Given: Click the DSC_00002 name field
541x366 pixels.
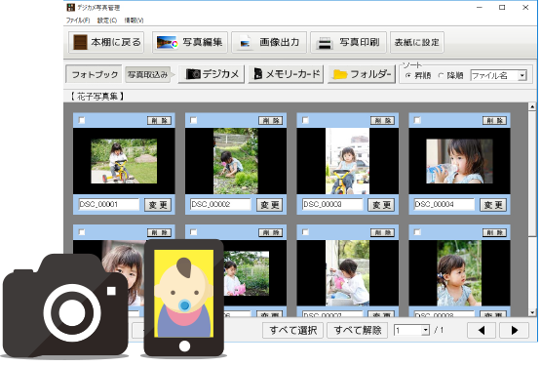Looking at the screenshot, I should click(x=221, y=204).
